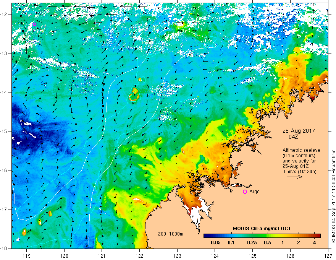Viewport: 336px width, 260px height.
Task: Click the colorbar value "0.5"
Action: coord(267,243)
